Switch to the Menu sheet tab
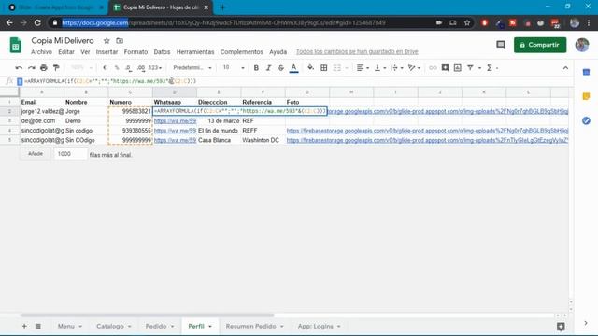Screen dimensions: 598x336 (x=66, y=326)
